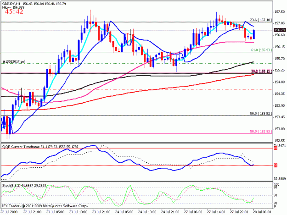
Task: Click the HiLo= 156.939 indicator label
Action: [13, 7]
